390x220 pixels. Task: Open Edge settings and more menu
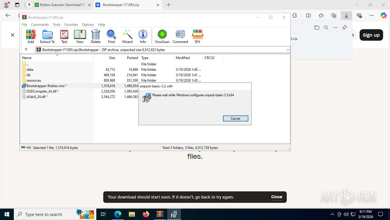click(x=372, y=15)
